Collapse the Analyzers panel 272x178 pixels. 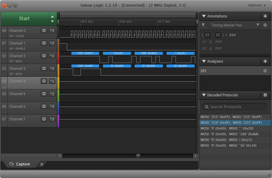click(x=204, y=61)
